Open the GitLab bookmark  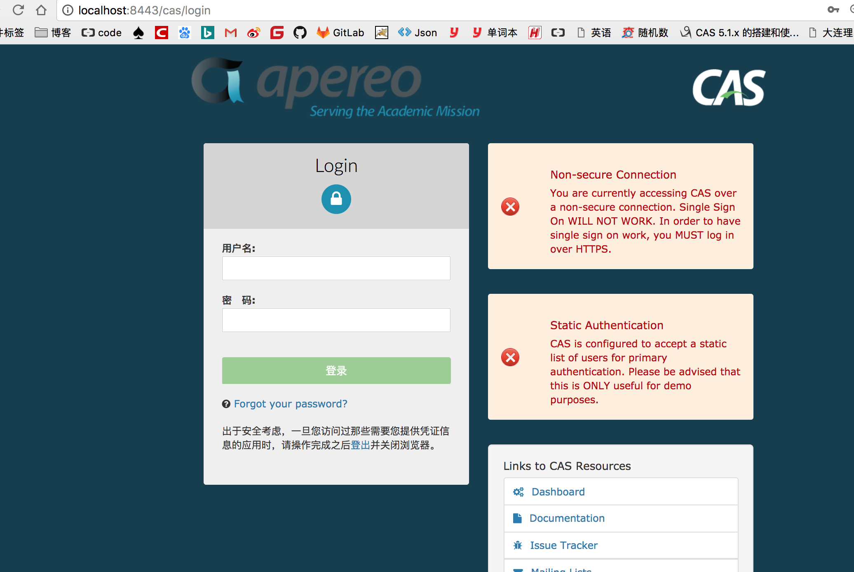coord(340,33)
